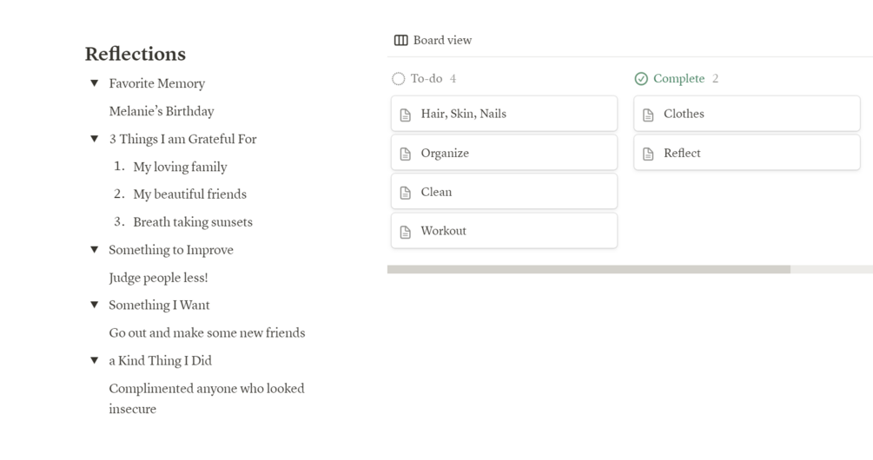Collapse the 3 Things I am Grateful For toggle
873x460 pixels.
[95, 139]
